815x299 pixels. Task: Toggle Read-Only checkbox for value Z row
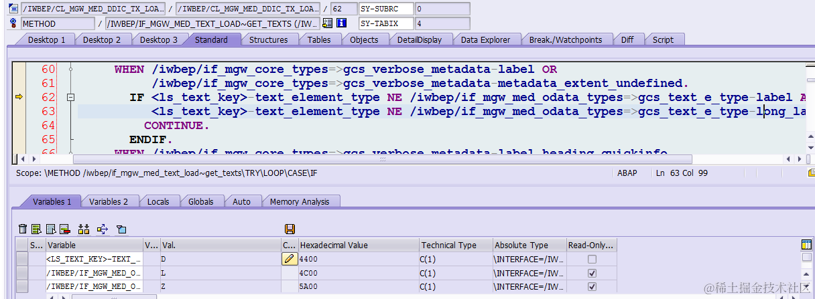tap(592, 286)
